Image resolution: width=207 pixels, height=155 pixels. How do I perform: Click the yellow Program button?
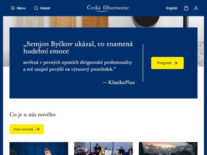167,63
